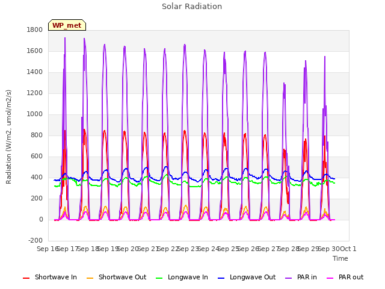Click the red Shortwave In legend swatch
This screenshot has width=385, height=289.
coord(26,278)
